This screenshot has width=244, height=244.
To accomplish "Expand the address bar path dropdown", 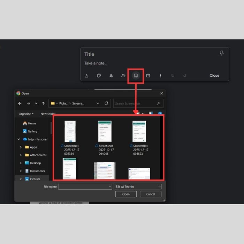I will point(98,103).
